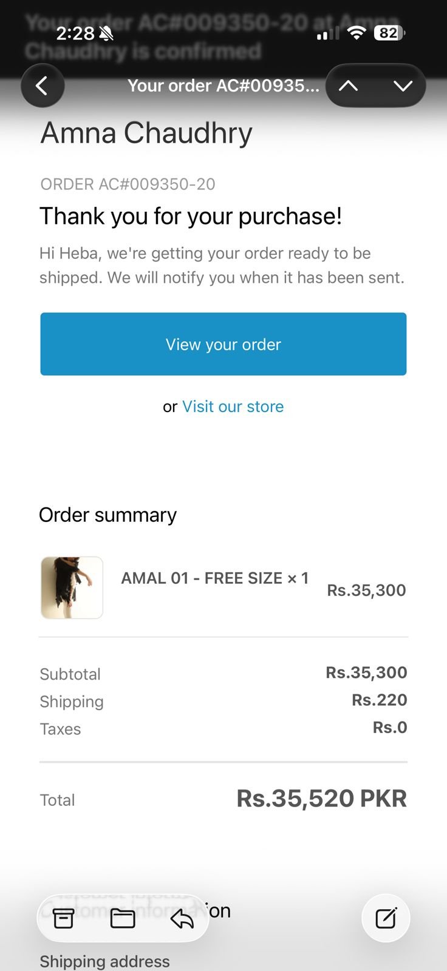Go to next email with down arrow
This screenshot has height=971, width=447.
[403, 86]
